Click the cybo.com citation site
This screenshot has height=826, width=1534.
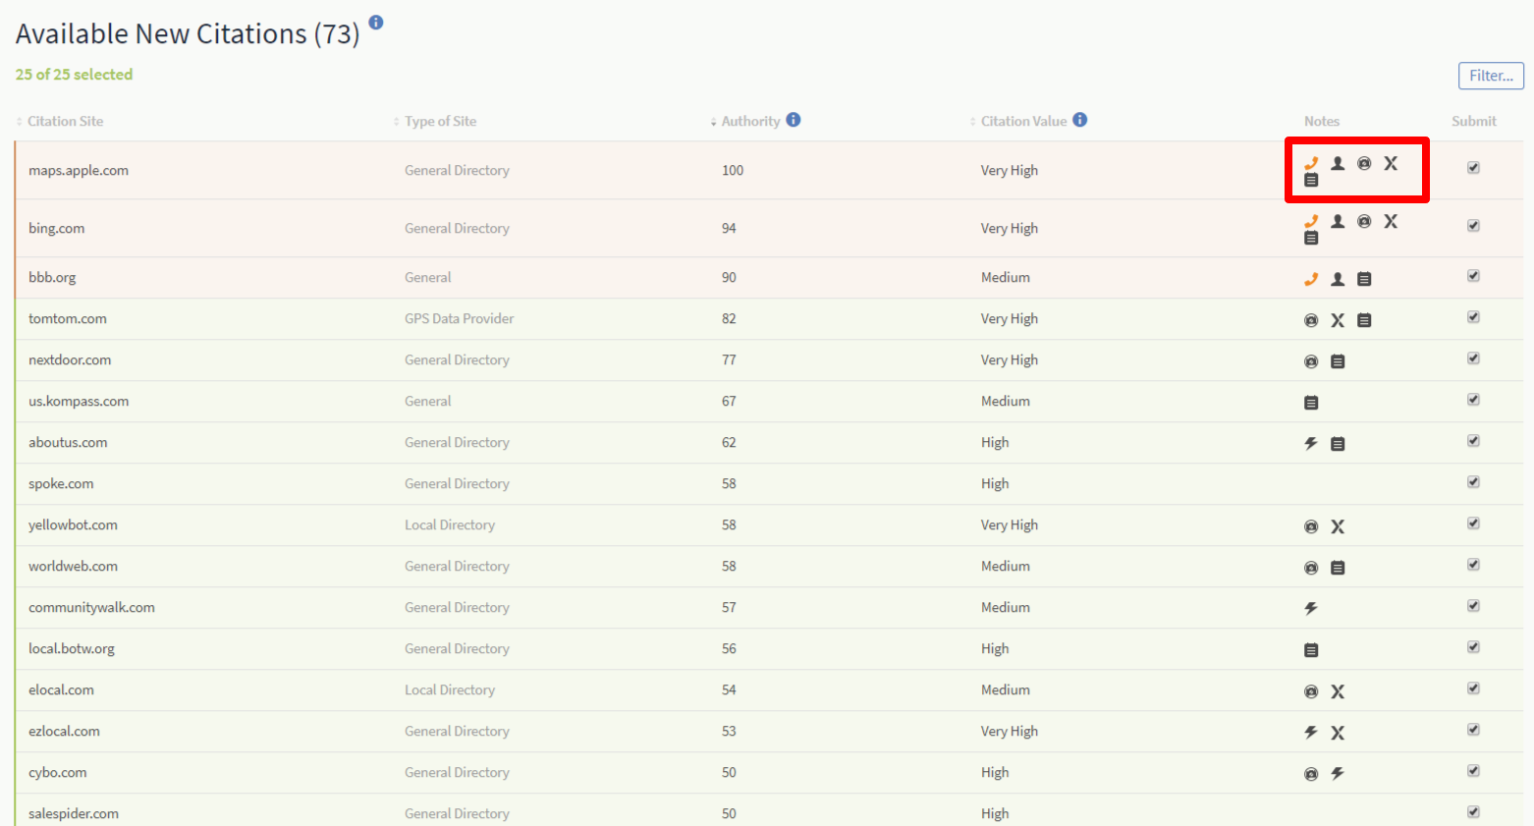[x=58, y=772]
